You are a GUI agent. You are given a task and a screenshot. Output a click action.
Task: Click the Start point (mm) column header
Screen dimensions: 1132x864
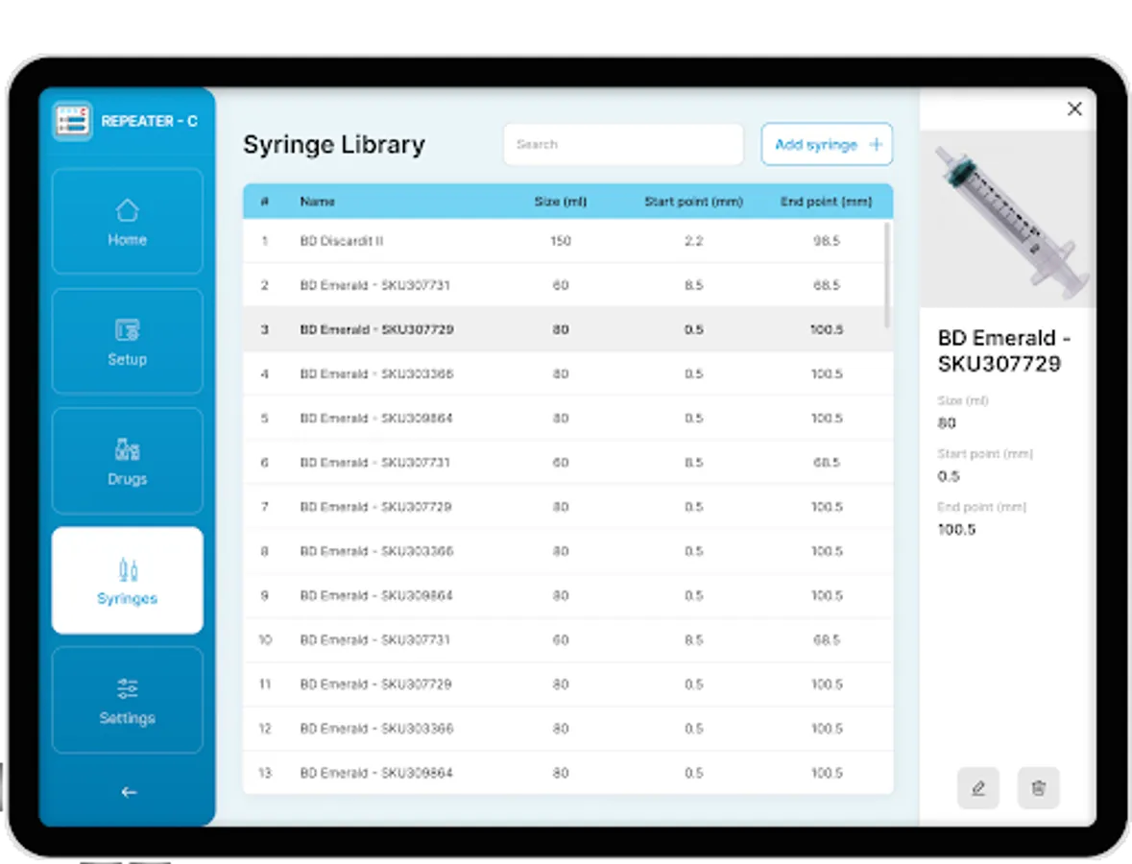tap(693, 202)
